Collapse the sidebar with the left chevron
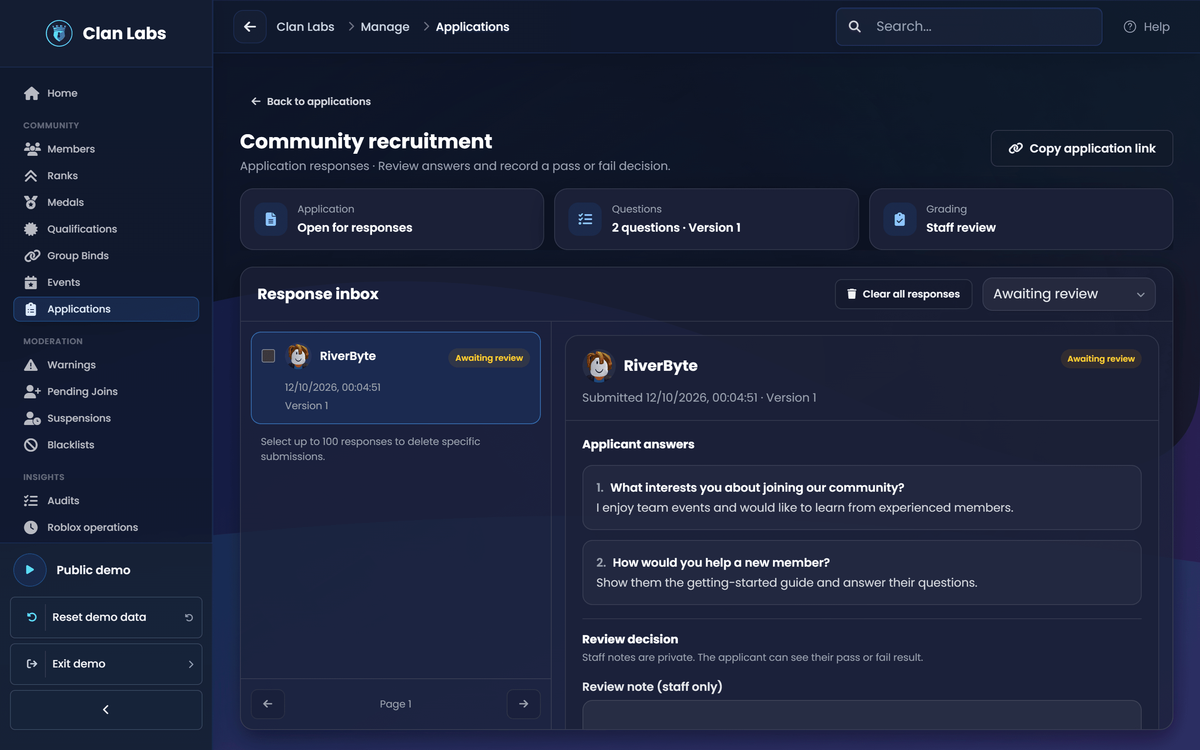 coord(106,710)
